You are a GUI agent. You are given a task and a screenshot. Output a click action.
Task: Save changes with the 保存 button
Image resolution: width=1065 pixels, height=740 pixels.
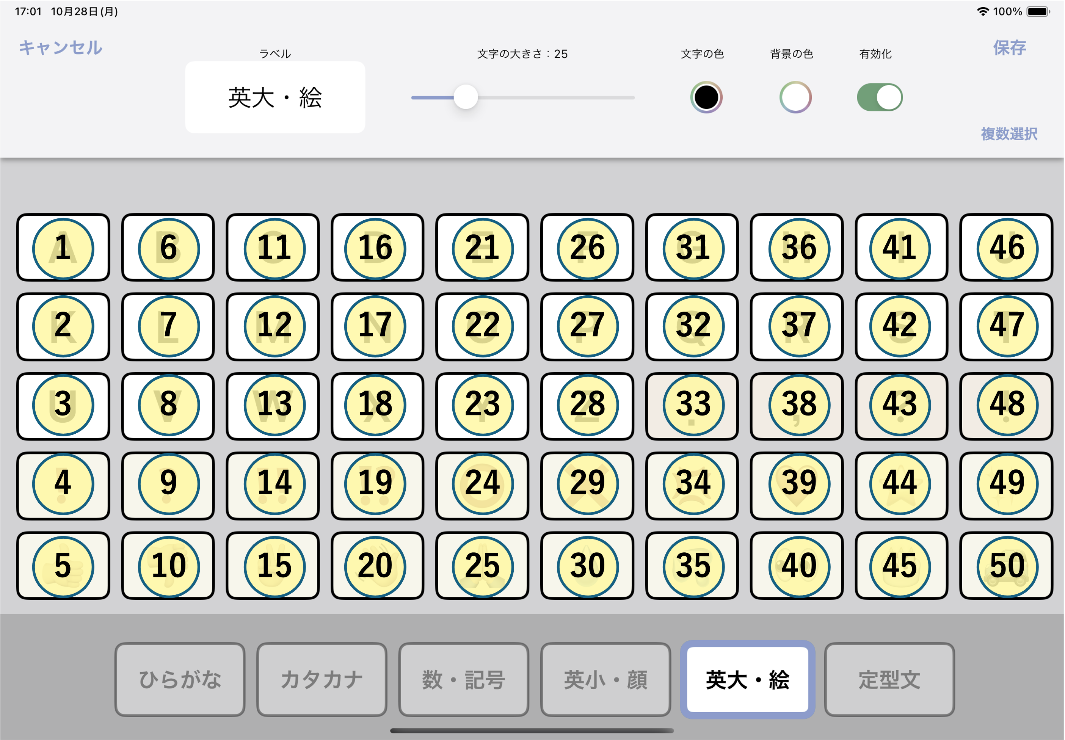[1009, 47]
